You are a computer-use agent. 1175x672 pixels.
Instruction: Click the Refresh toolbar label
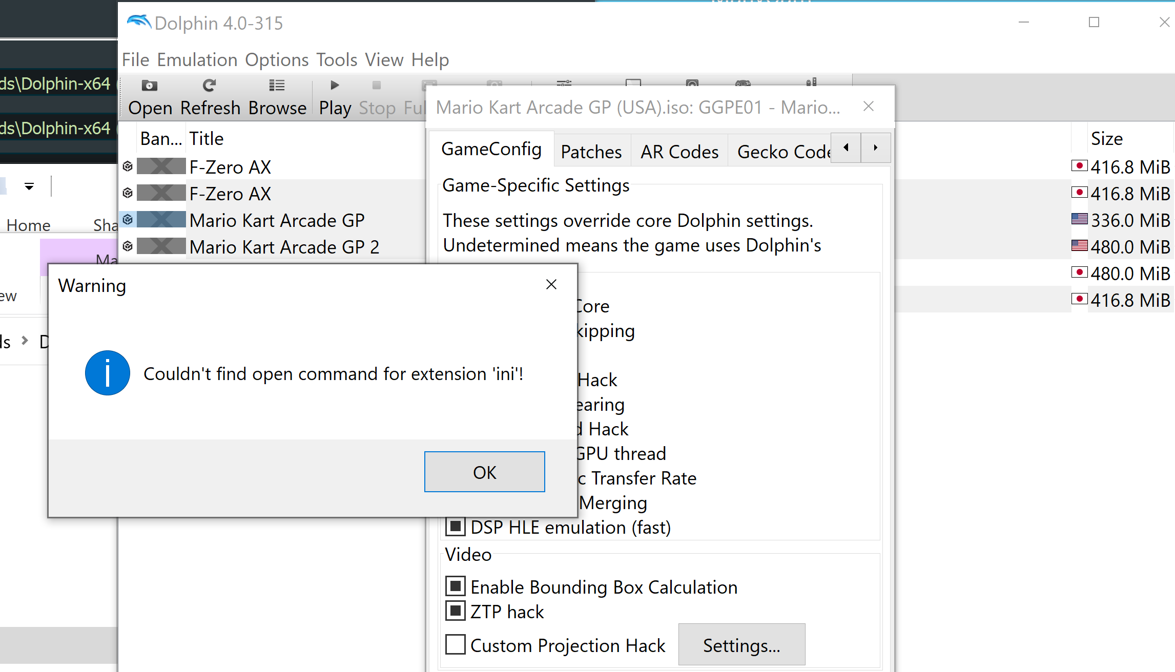pyautogui.click(x=211, y=108)
